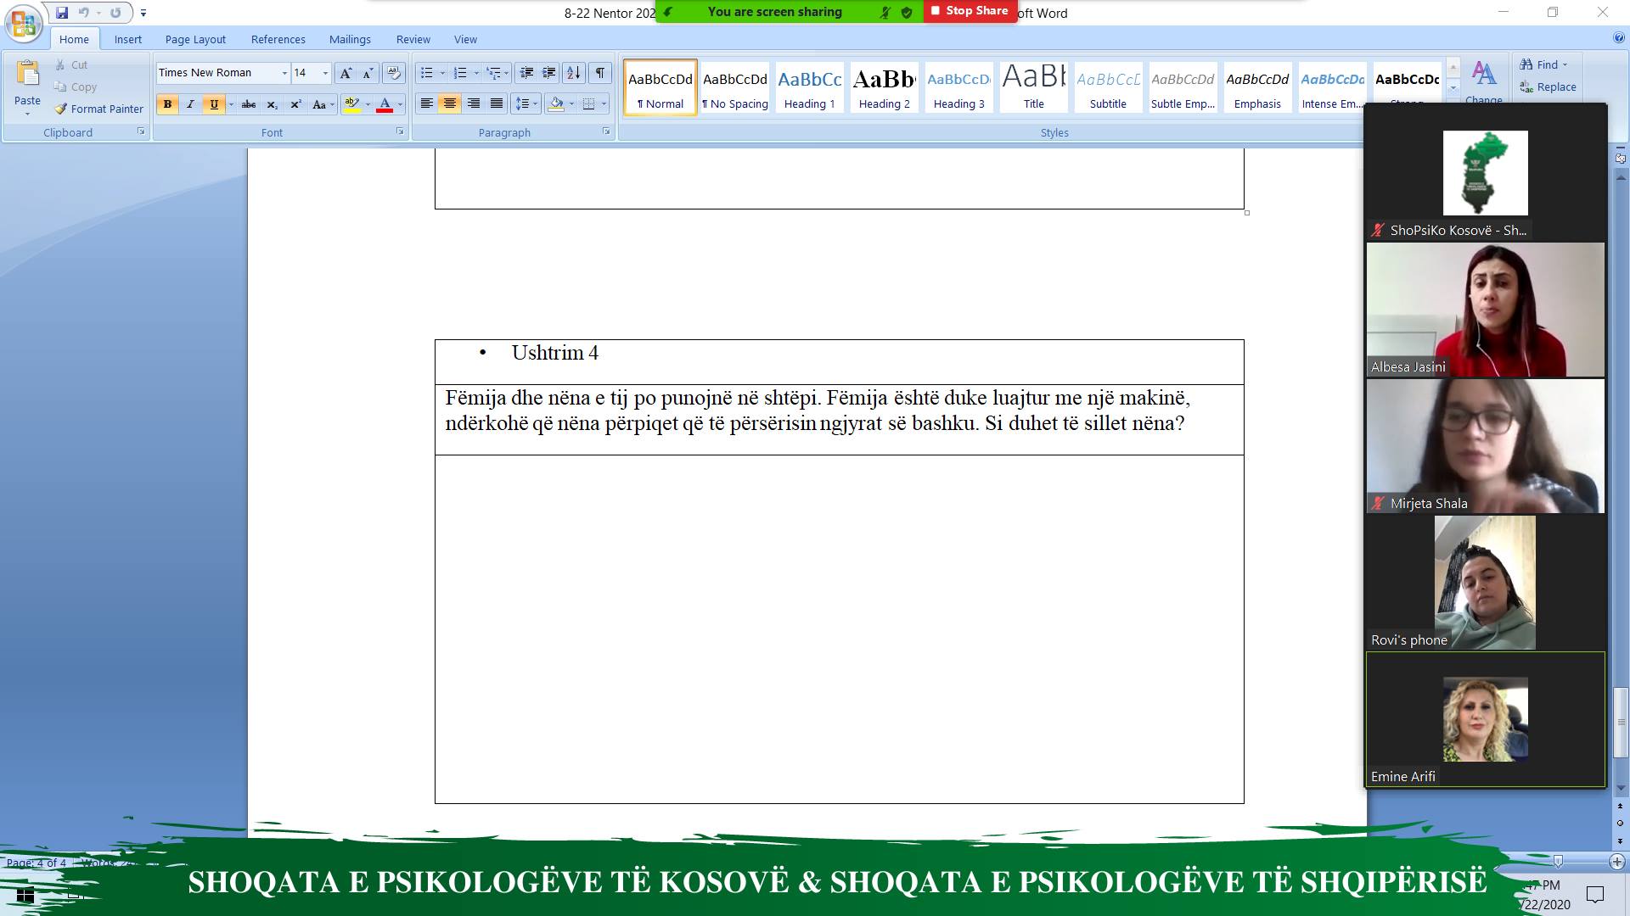The height and width of the screenshot is (916, 1630).
Task: Switch to the View tab
Action: tap(465, 39)
